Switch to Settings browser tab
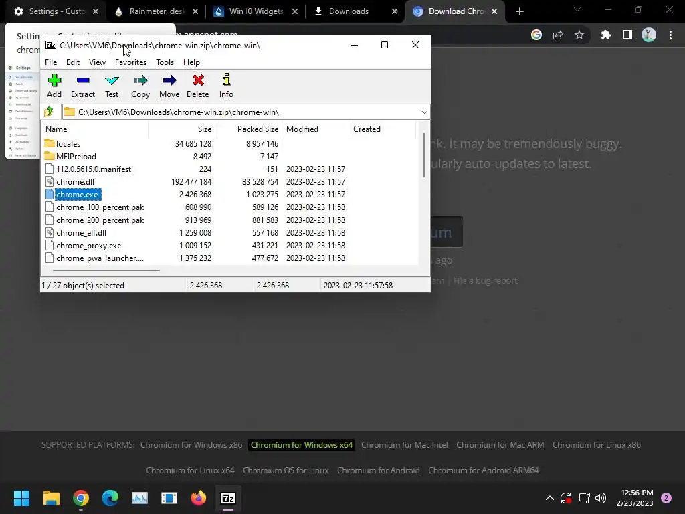 tap(57, 11)
